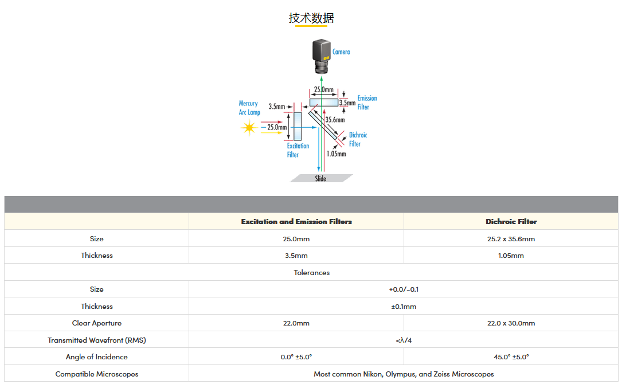Click the yellow mercury arc lamp star
Screen dimensions: 622x392
point(249,127)
